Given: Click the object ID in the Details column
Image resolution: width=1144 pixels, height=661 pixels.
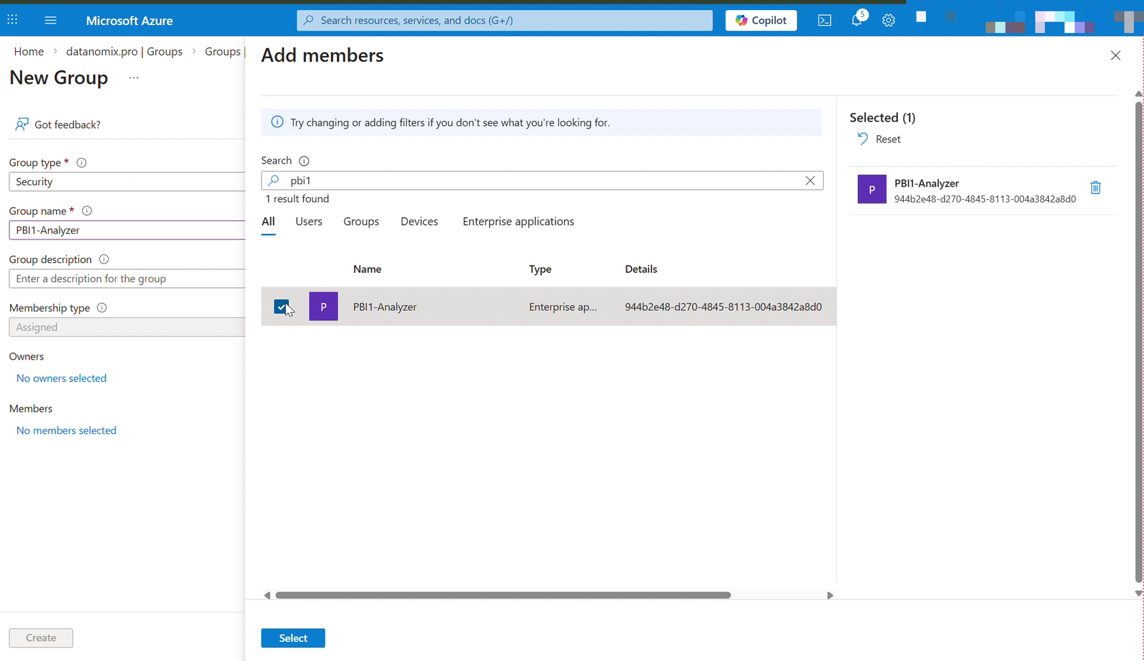Looking at the screenshot, I should point(723,307).
